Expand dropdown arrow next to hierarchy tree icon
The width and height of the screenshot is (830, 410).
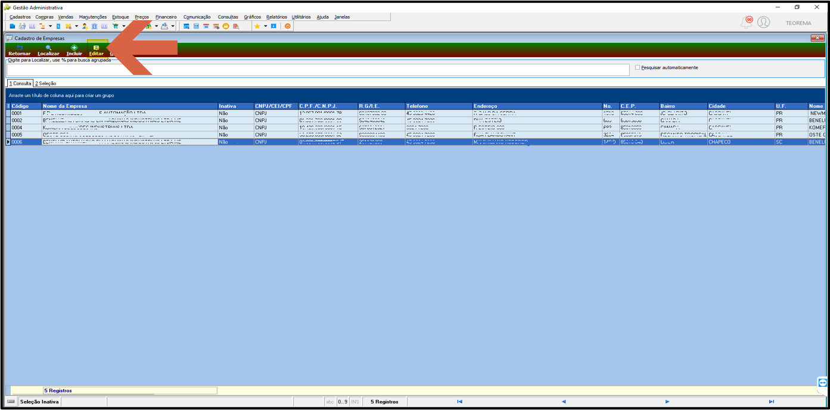pos(50,26)
